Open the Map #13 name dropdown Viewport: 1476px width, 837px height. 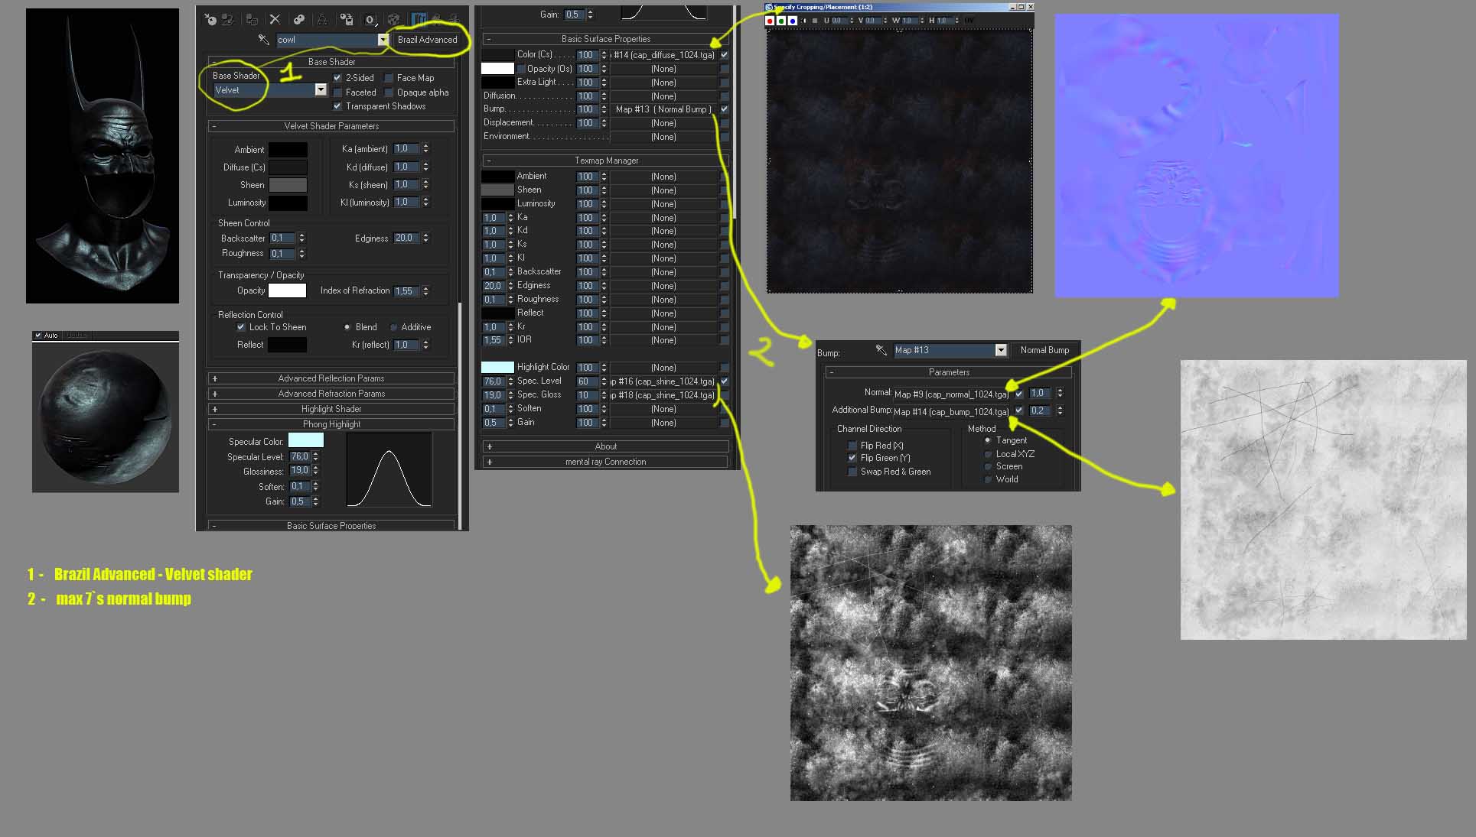[x=1000, y=350]
